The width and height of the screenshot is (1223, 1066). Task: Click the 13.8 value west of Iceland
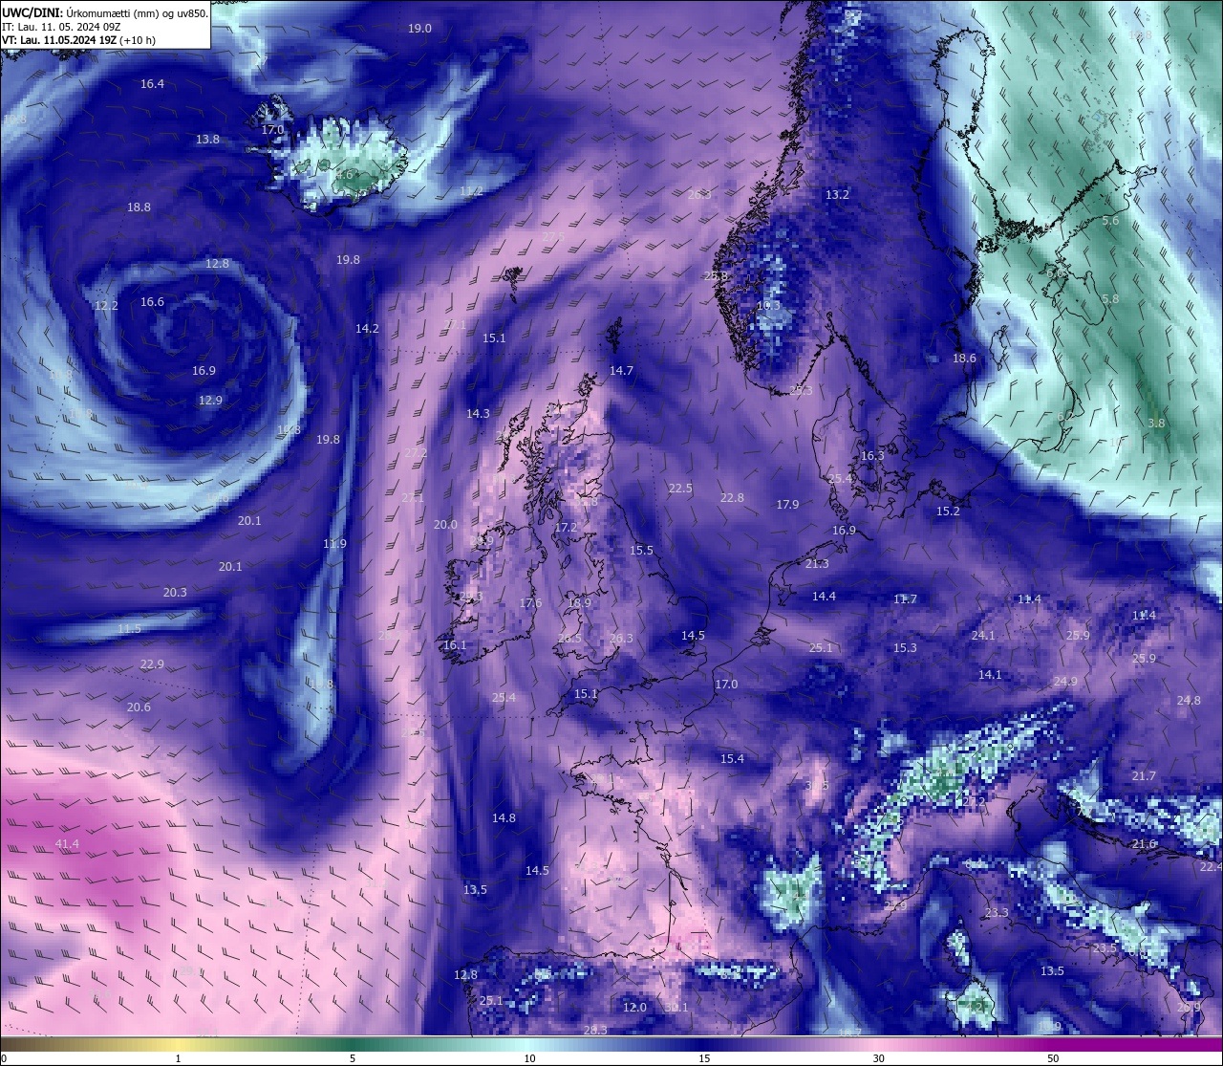coord(207,140)
